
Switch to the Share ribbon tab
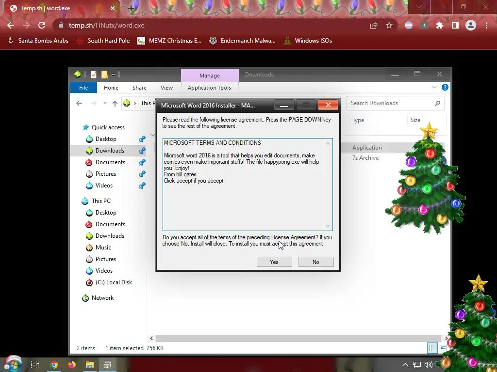139,88
